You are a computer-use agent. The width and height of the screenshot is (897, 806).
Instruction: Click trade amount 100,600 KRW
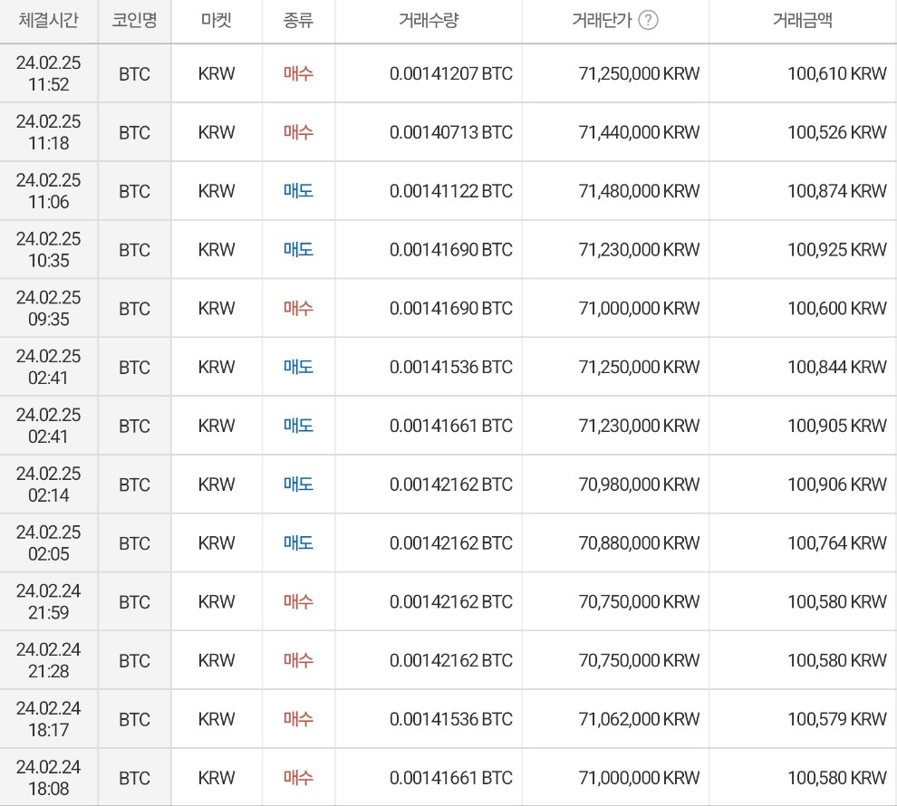tap(837, 309)
